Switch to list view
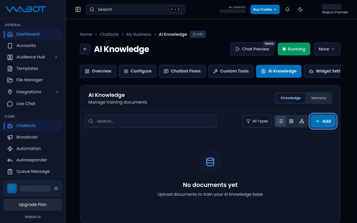This screenshot has width=357, height=223. click(x=281, y=121)
